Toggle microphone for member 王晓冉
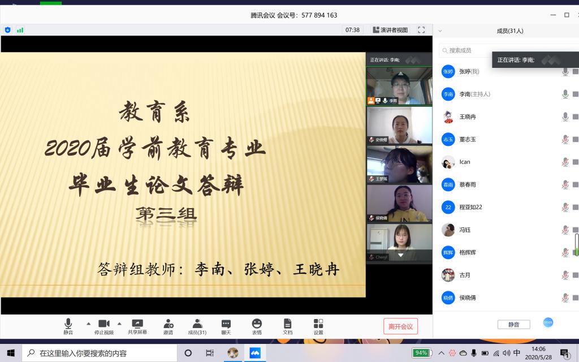Viewport: 579px width, 362px height. [564, 117]
